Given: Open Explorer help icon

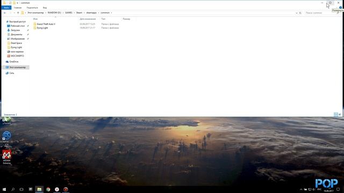Looking at the screenshot, I should tap(340, 8).
